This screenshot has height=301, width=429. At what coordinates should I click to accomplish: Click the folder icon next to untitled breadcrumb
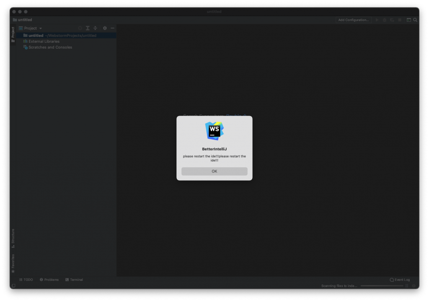click(15, 20)
